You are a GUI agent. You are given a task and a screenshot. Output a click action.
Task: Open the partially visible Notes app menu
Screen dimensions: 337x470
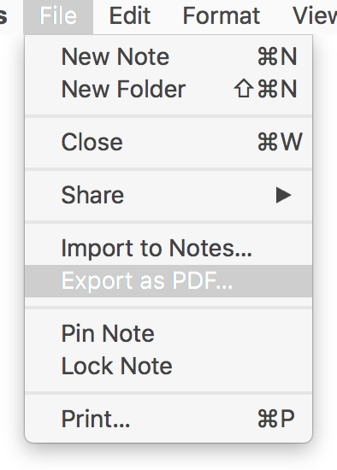3,16
